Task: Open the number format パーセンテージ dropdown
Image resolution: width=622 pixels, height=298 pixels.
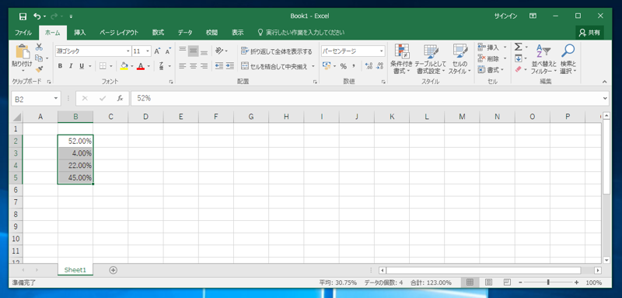Action: click(x=382, y=51)
